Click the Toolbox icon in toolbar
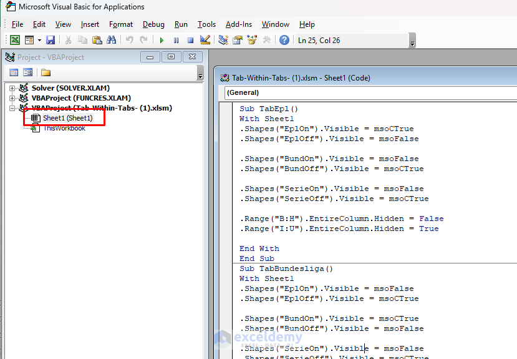 (x=266, y=40)
